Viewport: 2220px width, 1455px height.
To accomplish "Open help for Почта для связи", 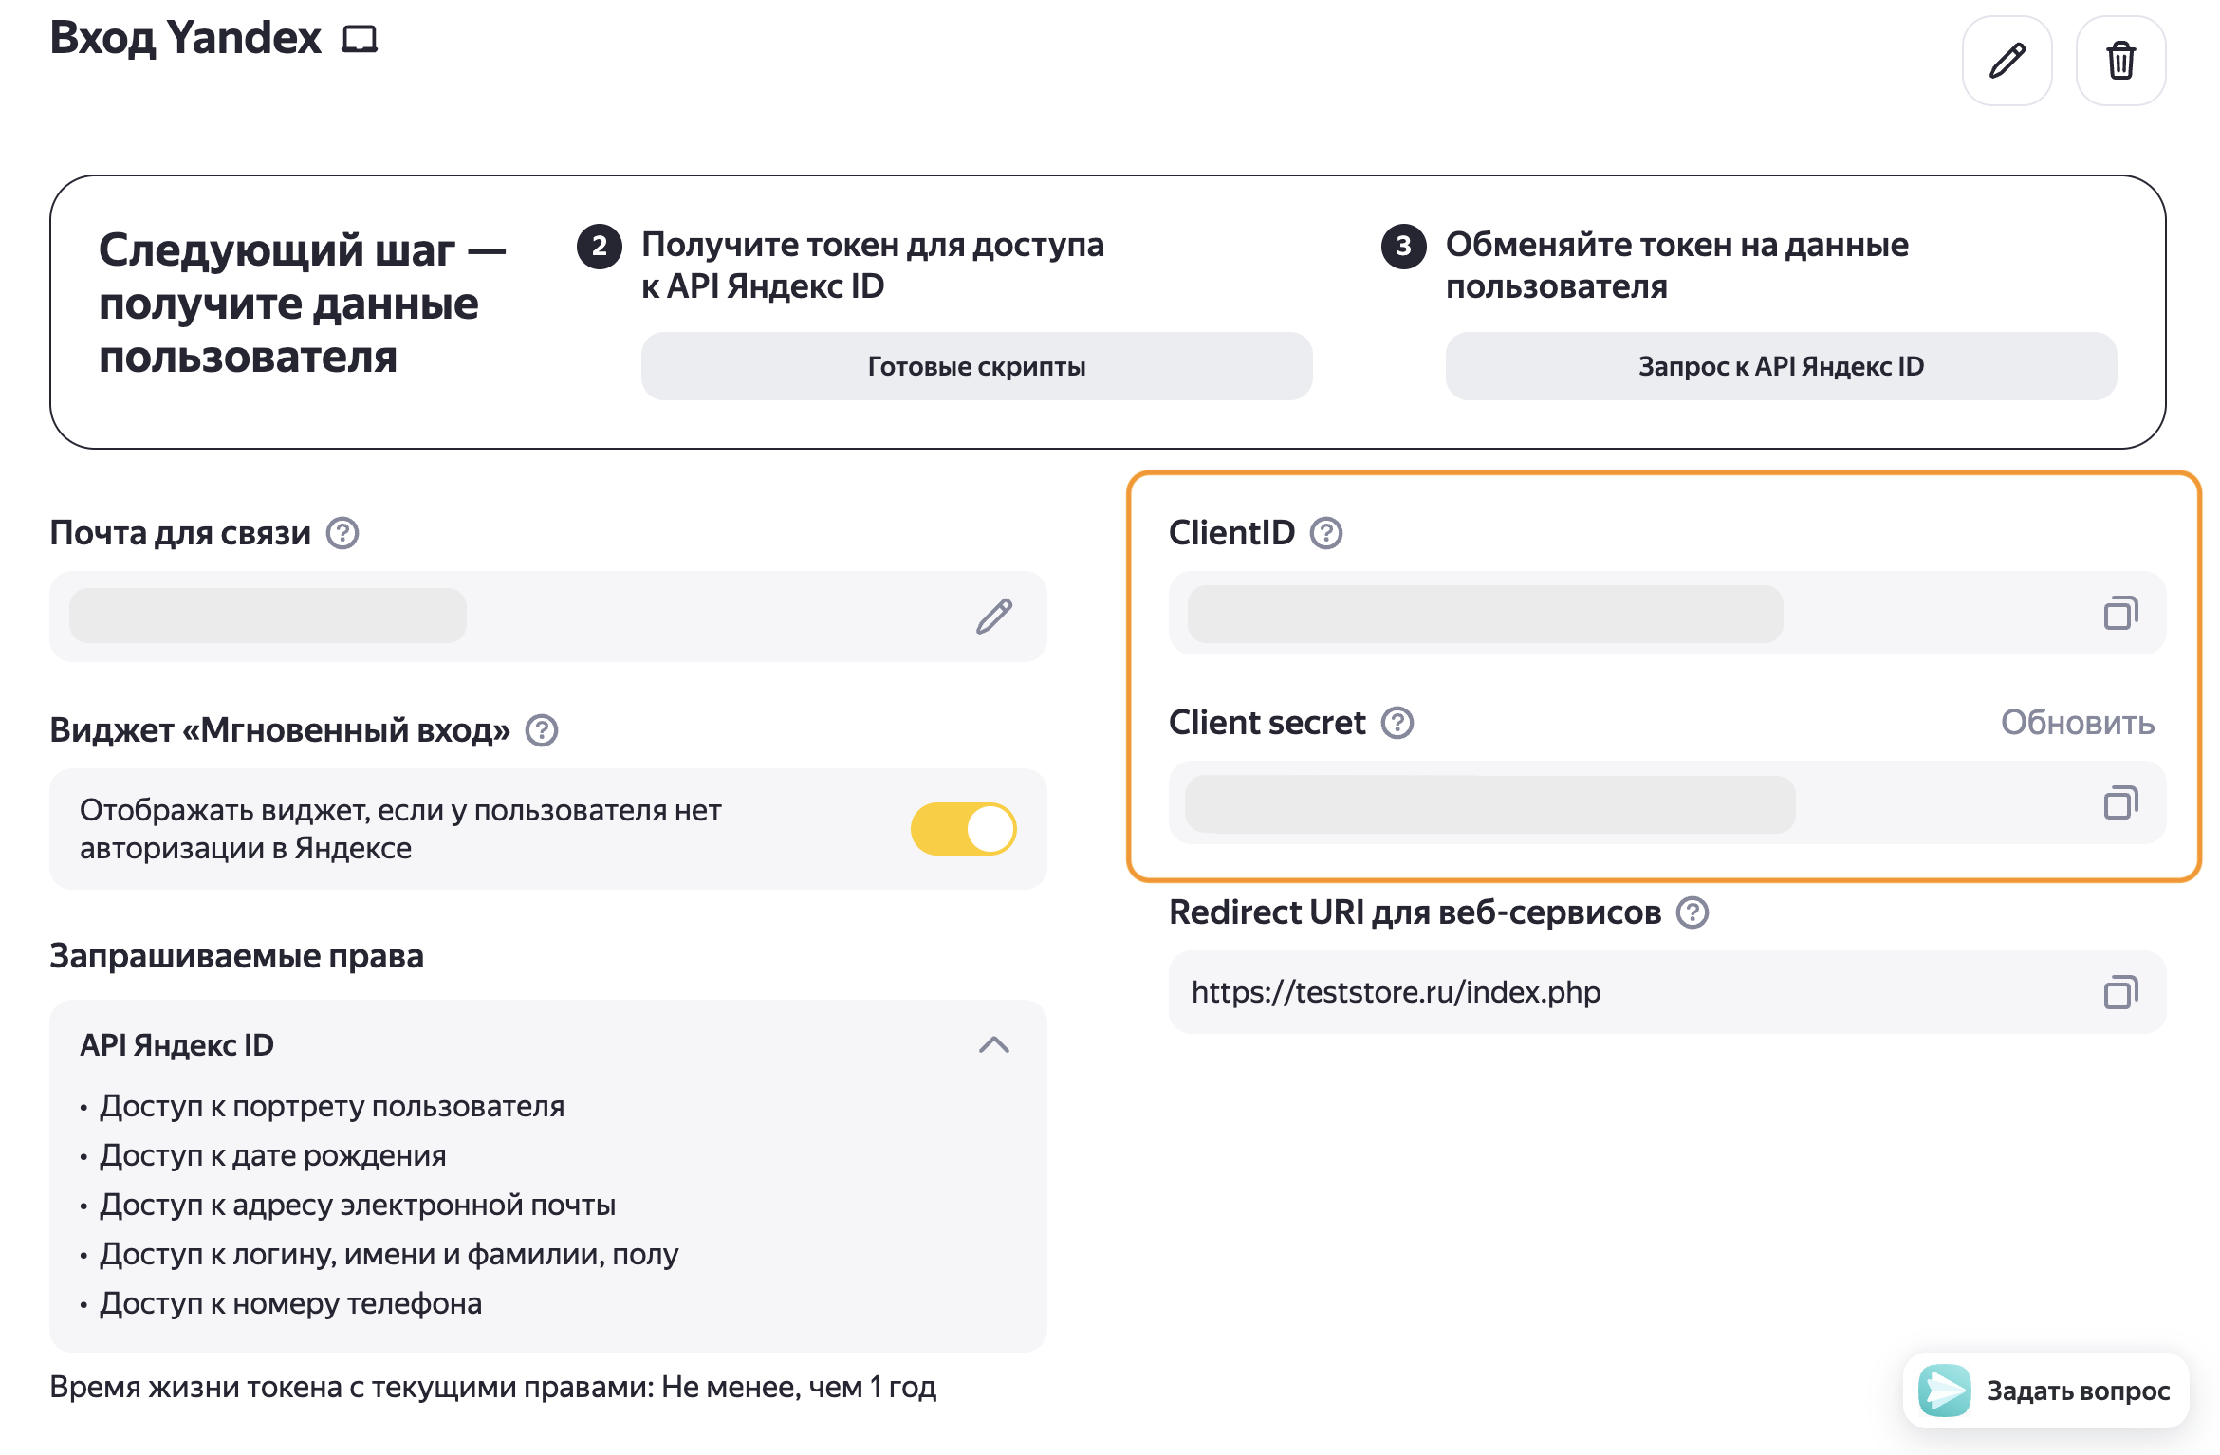I will [342, 533].
